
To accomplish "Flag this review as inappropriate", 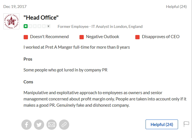I will coord(186,124).
